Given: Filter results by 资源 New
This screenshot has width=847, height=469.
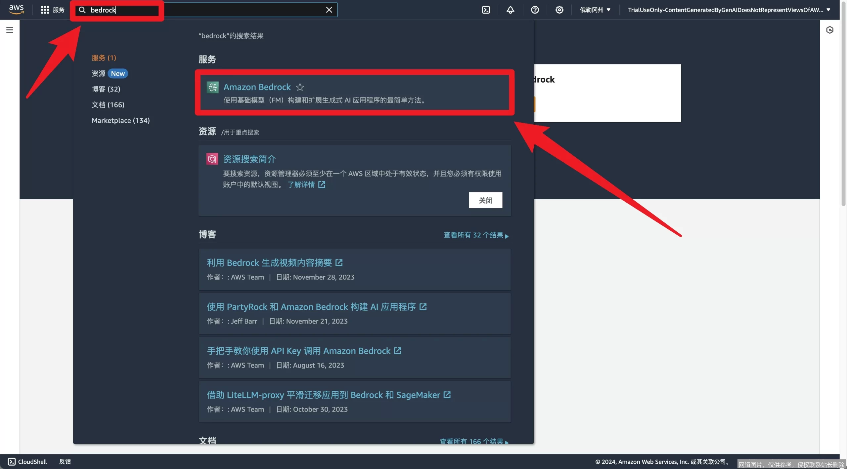Looking at the screenshot, I should pyautogui.click(x=110, y=73).
